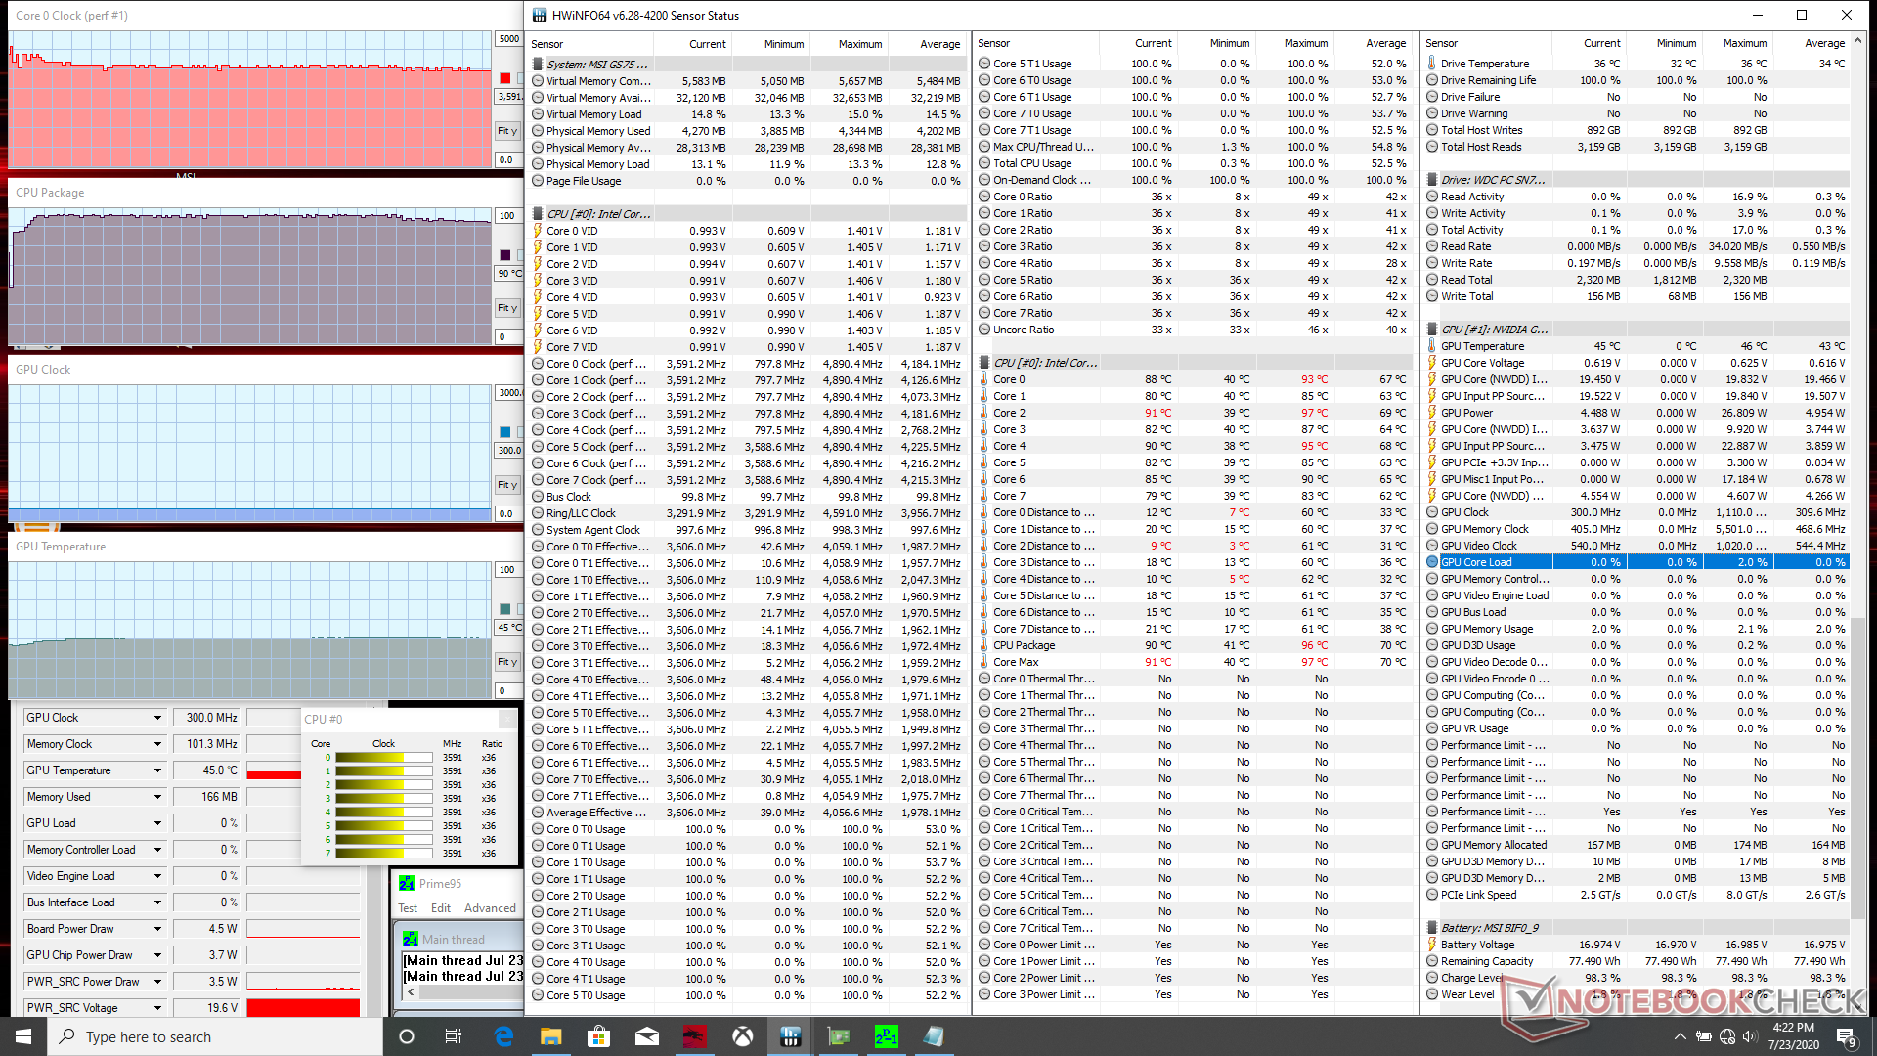Open Cortana circle icon
The height and width of the screenshot is (1056, 1877).
click(x=407, y=1036)
